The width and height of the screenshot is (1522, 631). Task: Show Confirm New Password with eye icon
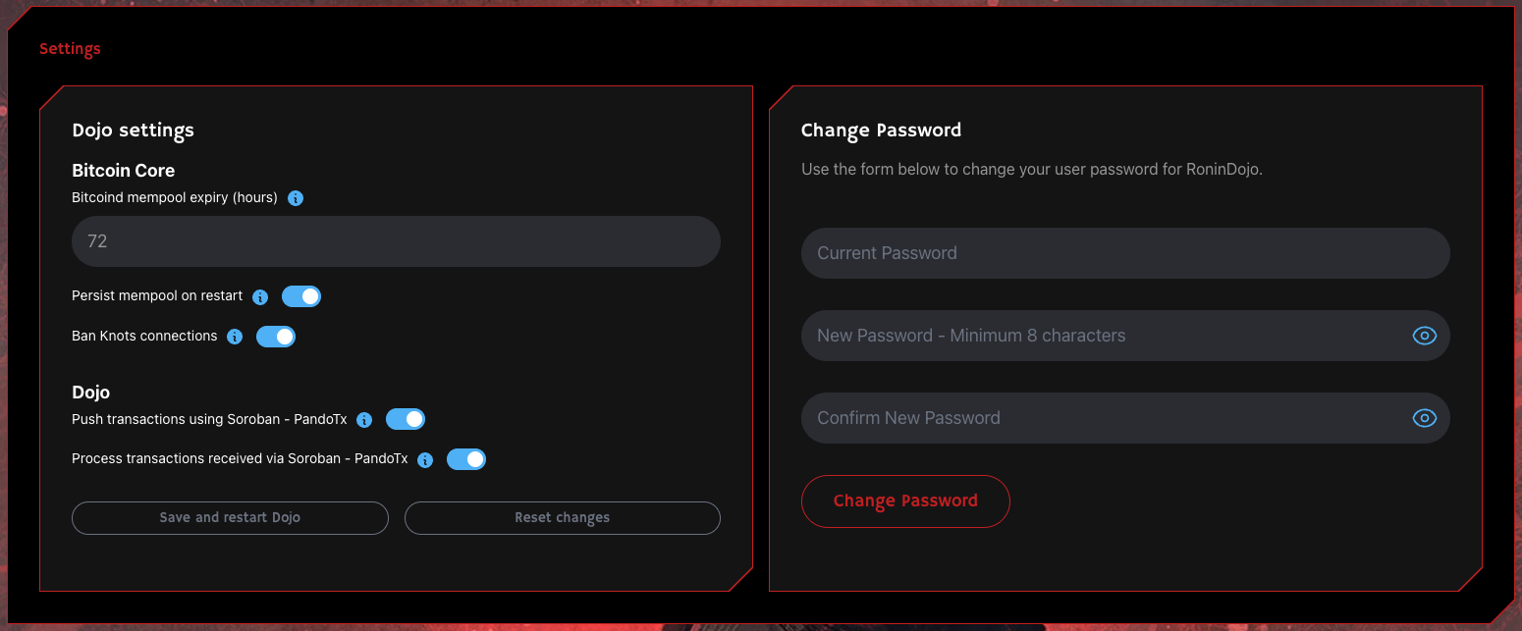tap(1424, 418)
